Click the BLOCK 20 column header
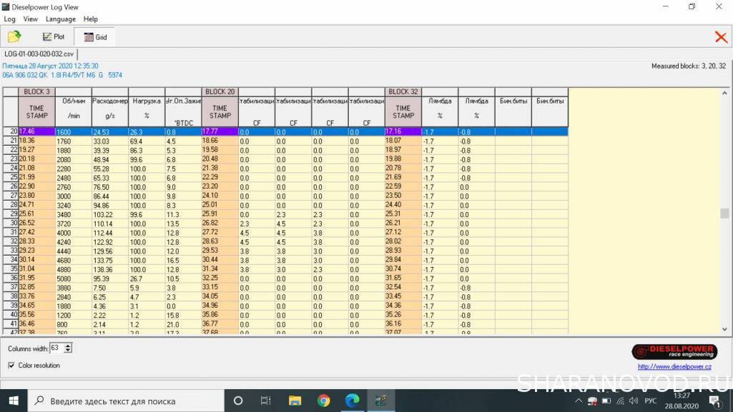Screen dimensions: 733x412 coord(220,91)
